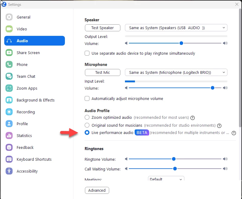The height and width of the screenshot is (199, 242).
Task: Open Team Chat settings
Action: click(x=35, y=76)
